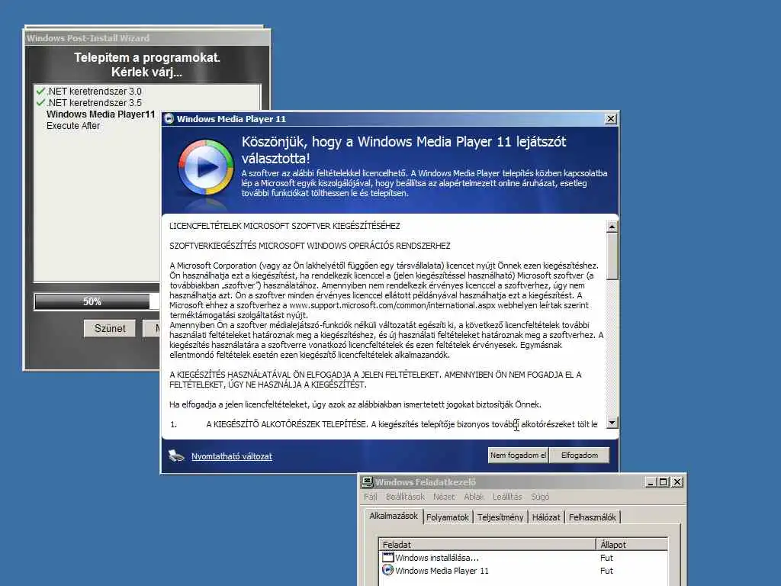Viewport: 781px width, 586px height.
Task: Click the Windows Post-Install Wizard title bar
Action: tap(147, 38)
